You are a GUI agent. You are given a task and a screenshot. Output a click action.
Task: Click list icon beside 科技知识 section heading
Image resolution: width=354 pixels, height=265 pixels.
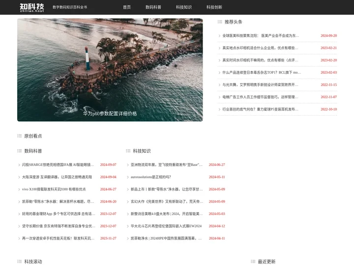point(128,151)
